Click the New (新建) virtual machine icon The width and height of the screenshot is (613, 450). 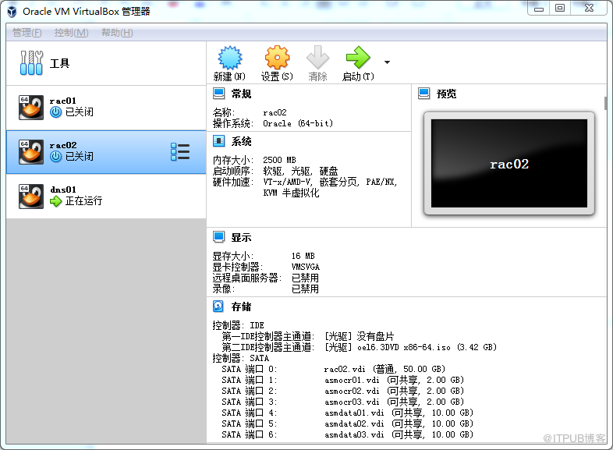pyautogui.click(x=229, y=58)
